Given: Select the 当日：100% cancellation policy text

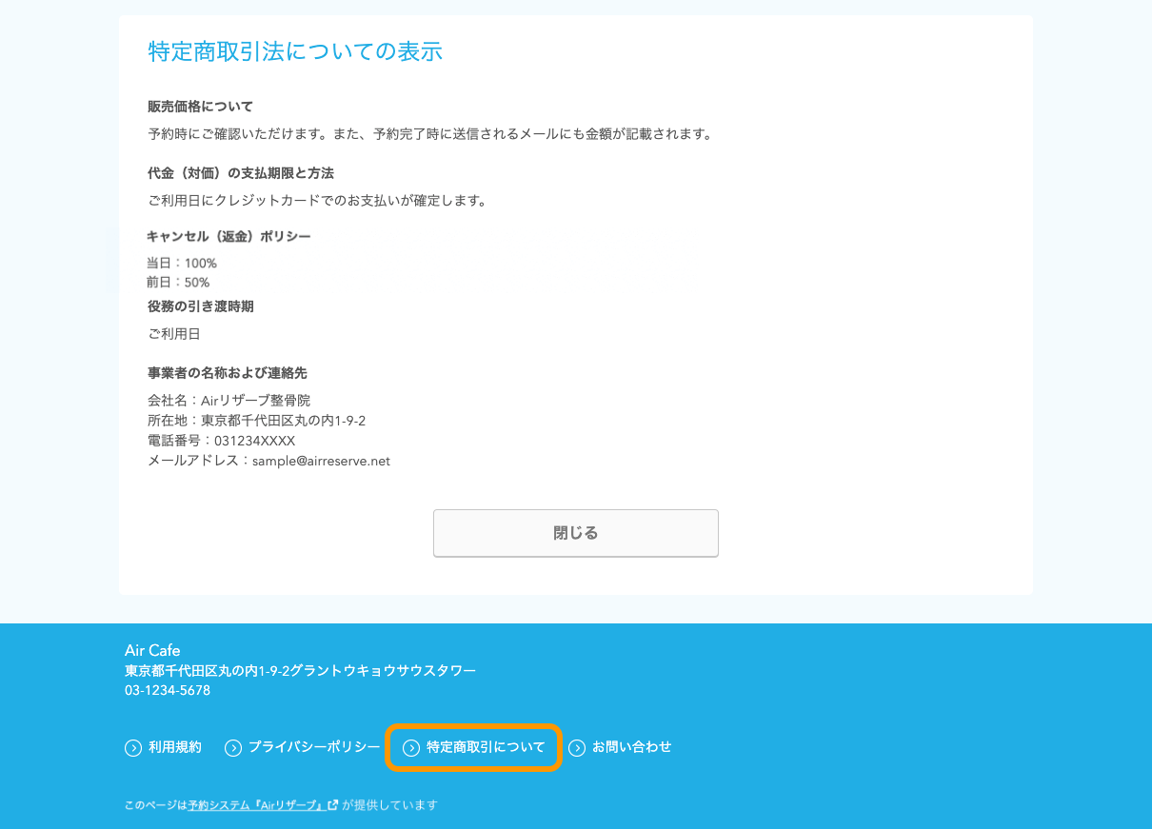Looking at the screenshot, I should [181, 262].
